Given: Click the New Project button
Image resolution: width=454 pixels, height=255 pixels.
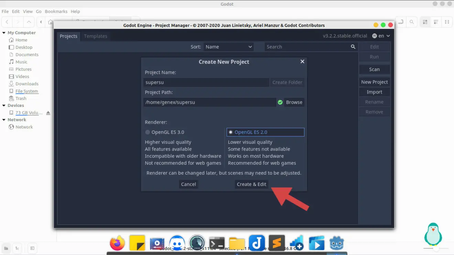Looking at the screenshot, I should (375, 82).
